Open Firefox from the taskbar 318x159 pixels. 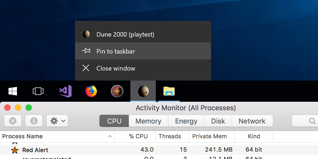[x=91, y=91]
